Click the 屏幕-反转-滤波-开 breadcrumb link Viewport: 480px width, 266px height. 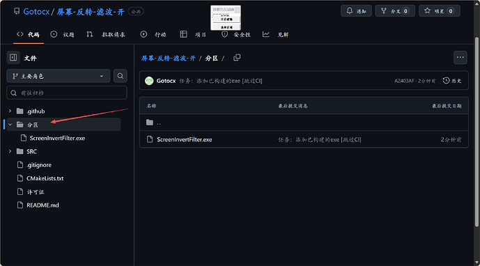(169, 58)
